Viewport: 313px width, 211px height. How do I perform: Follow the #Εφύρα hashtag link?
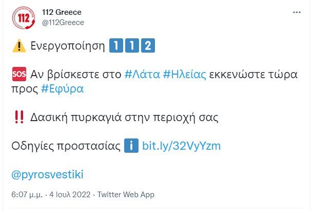coord(62,89)
